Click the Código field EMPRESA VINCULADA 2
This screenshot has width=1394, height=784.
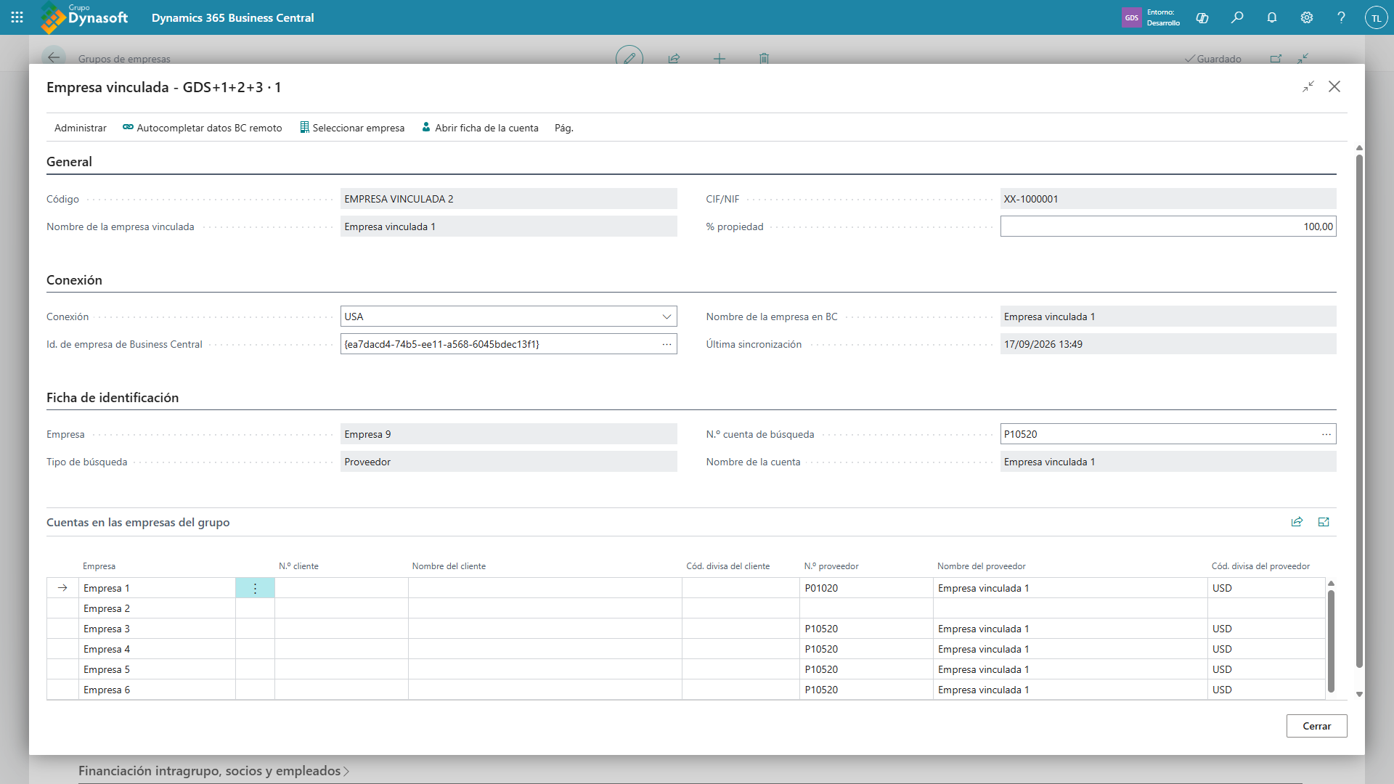(x=508, y=199)
